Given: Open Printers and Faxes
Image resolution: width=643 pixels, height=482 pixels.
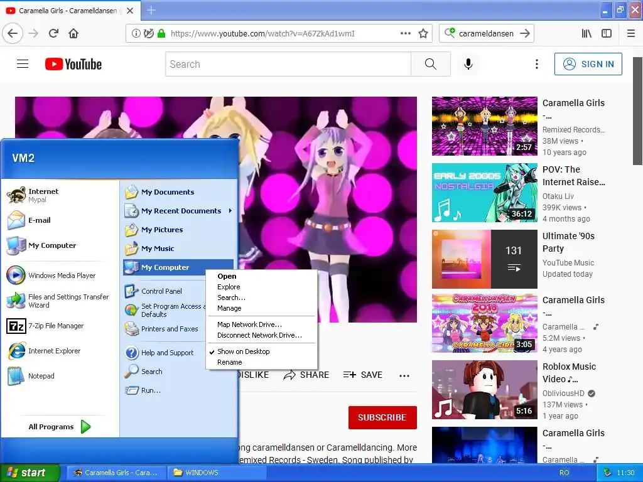Looking at the screenshot, I should (164, 329).
